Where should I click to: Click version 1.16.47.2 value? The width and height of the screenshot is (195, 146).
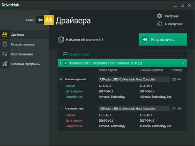point(105,86)
